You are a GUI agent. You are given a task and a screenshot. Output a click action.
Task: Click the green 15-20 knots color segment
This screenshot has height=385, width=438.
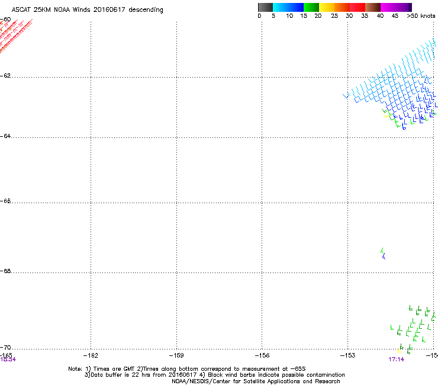311,7
